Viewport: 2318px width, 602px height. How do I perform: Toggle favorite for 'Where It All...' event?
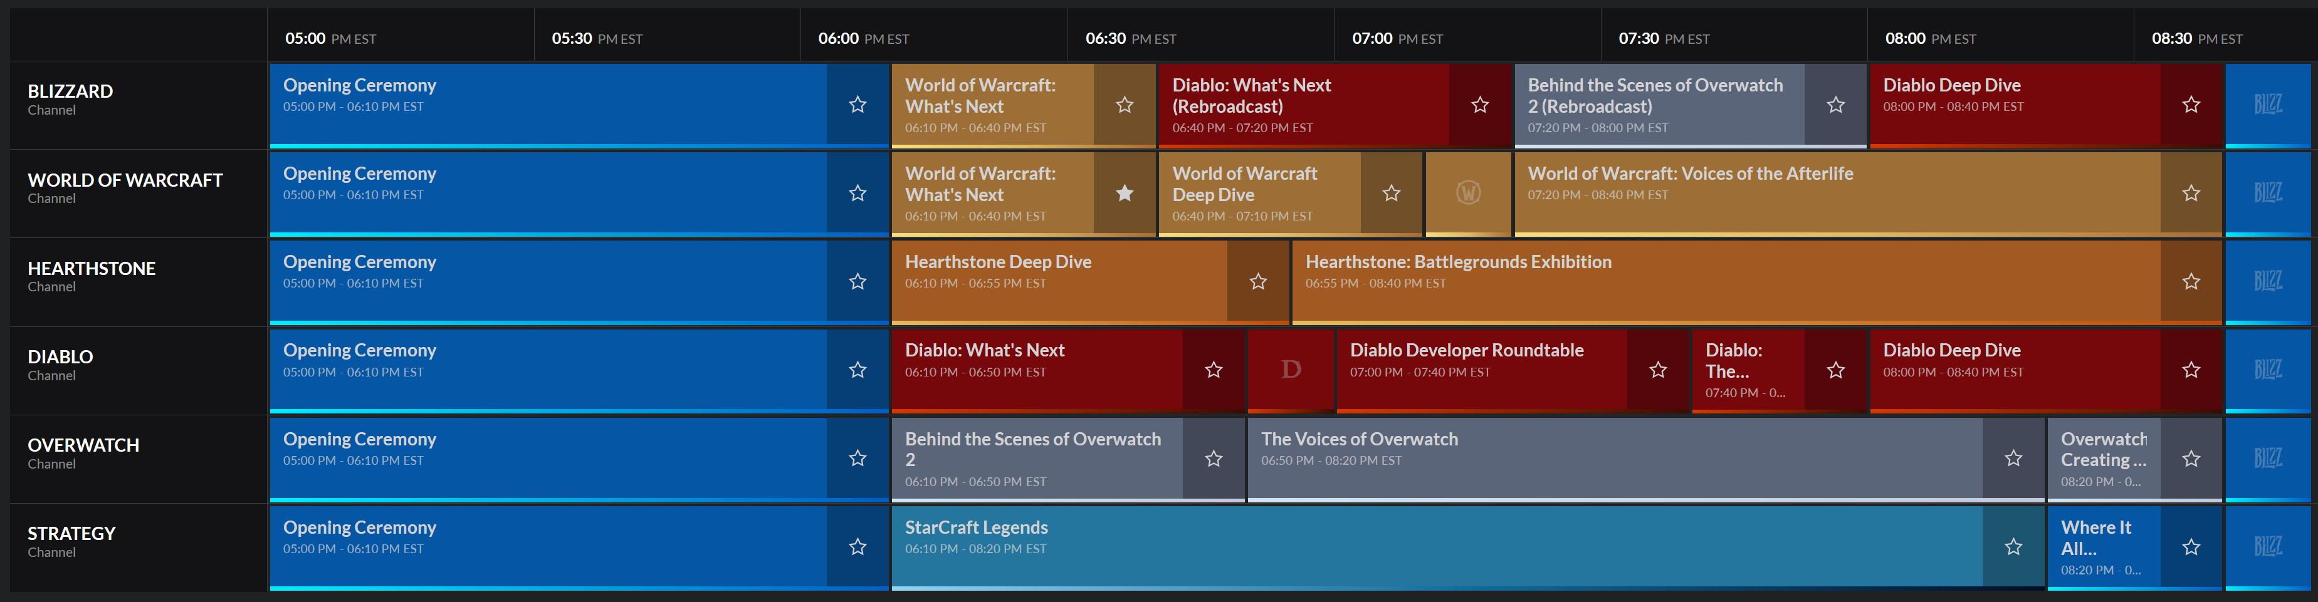(x=2191, y=547)
